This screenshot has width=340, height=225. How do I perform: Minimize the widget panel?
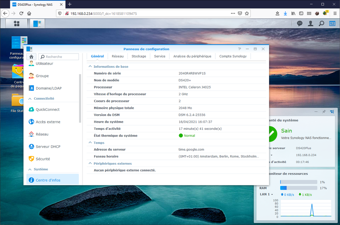(x=316, y=112)
